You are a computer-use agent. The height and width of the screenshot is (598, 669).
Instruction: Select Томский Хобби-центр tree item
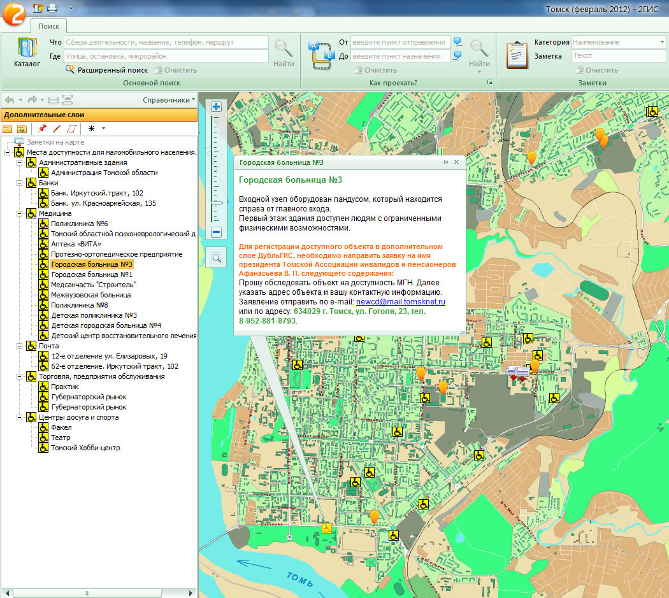click(85, 448)
